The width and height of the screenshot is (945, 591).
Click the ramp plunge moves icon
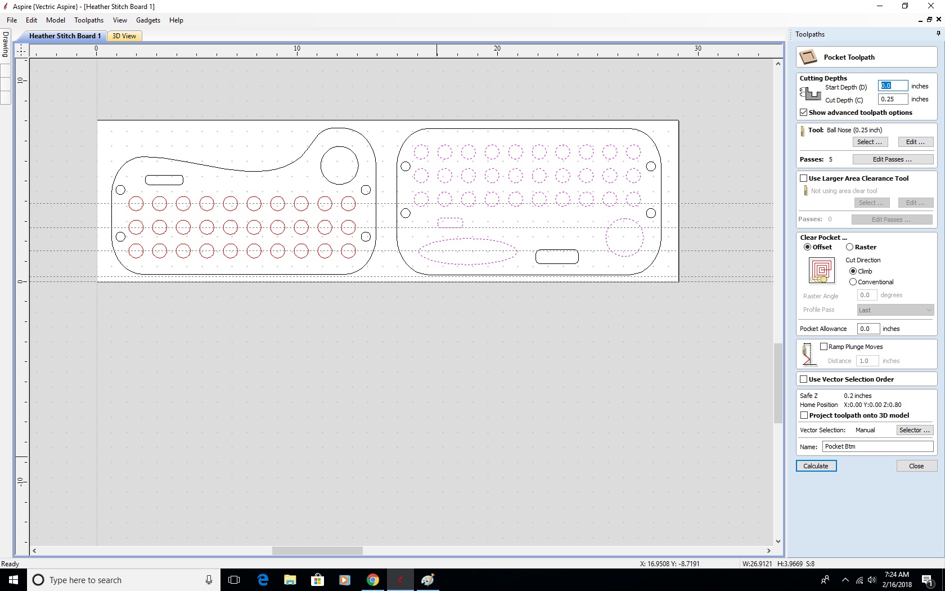point(807,354)
